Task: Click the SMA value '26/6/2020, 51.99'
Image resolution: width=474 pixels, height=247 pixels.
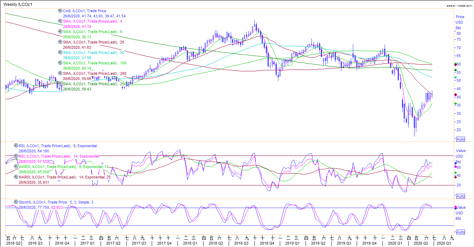Action: pos(77,58)
